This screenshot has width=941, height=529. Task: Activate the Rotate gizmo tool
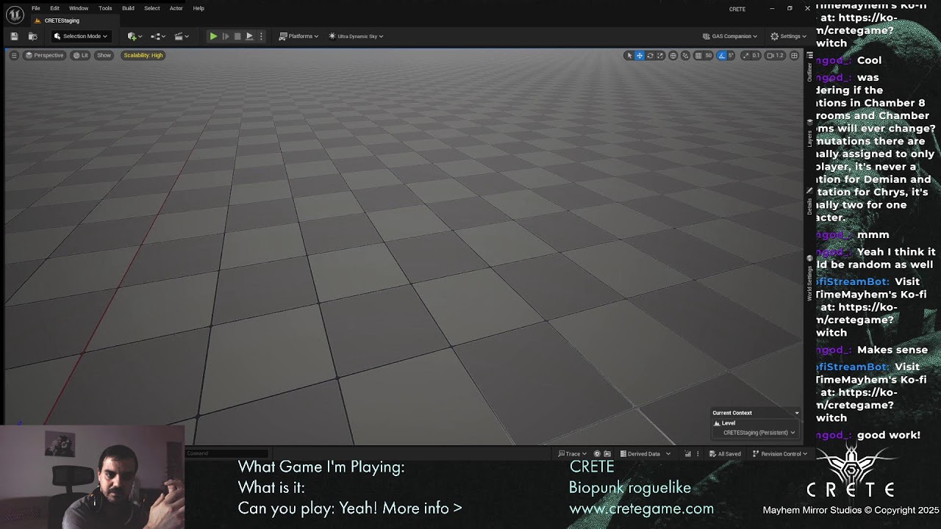[650, 55]
